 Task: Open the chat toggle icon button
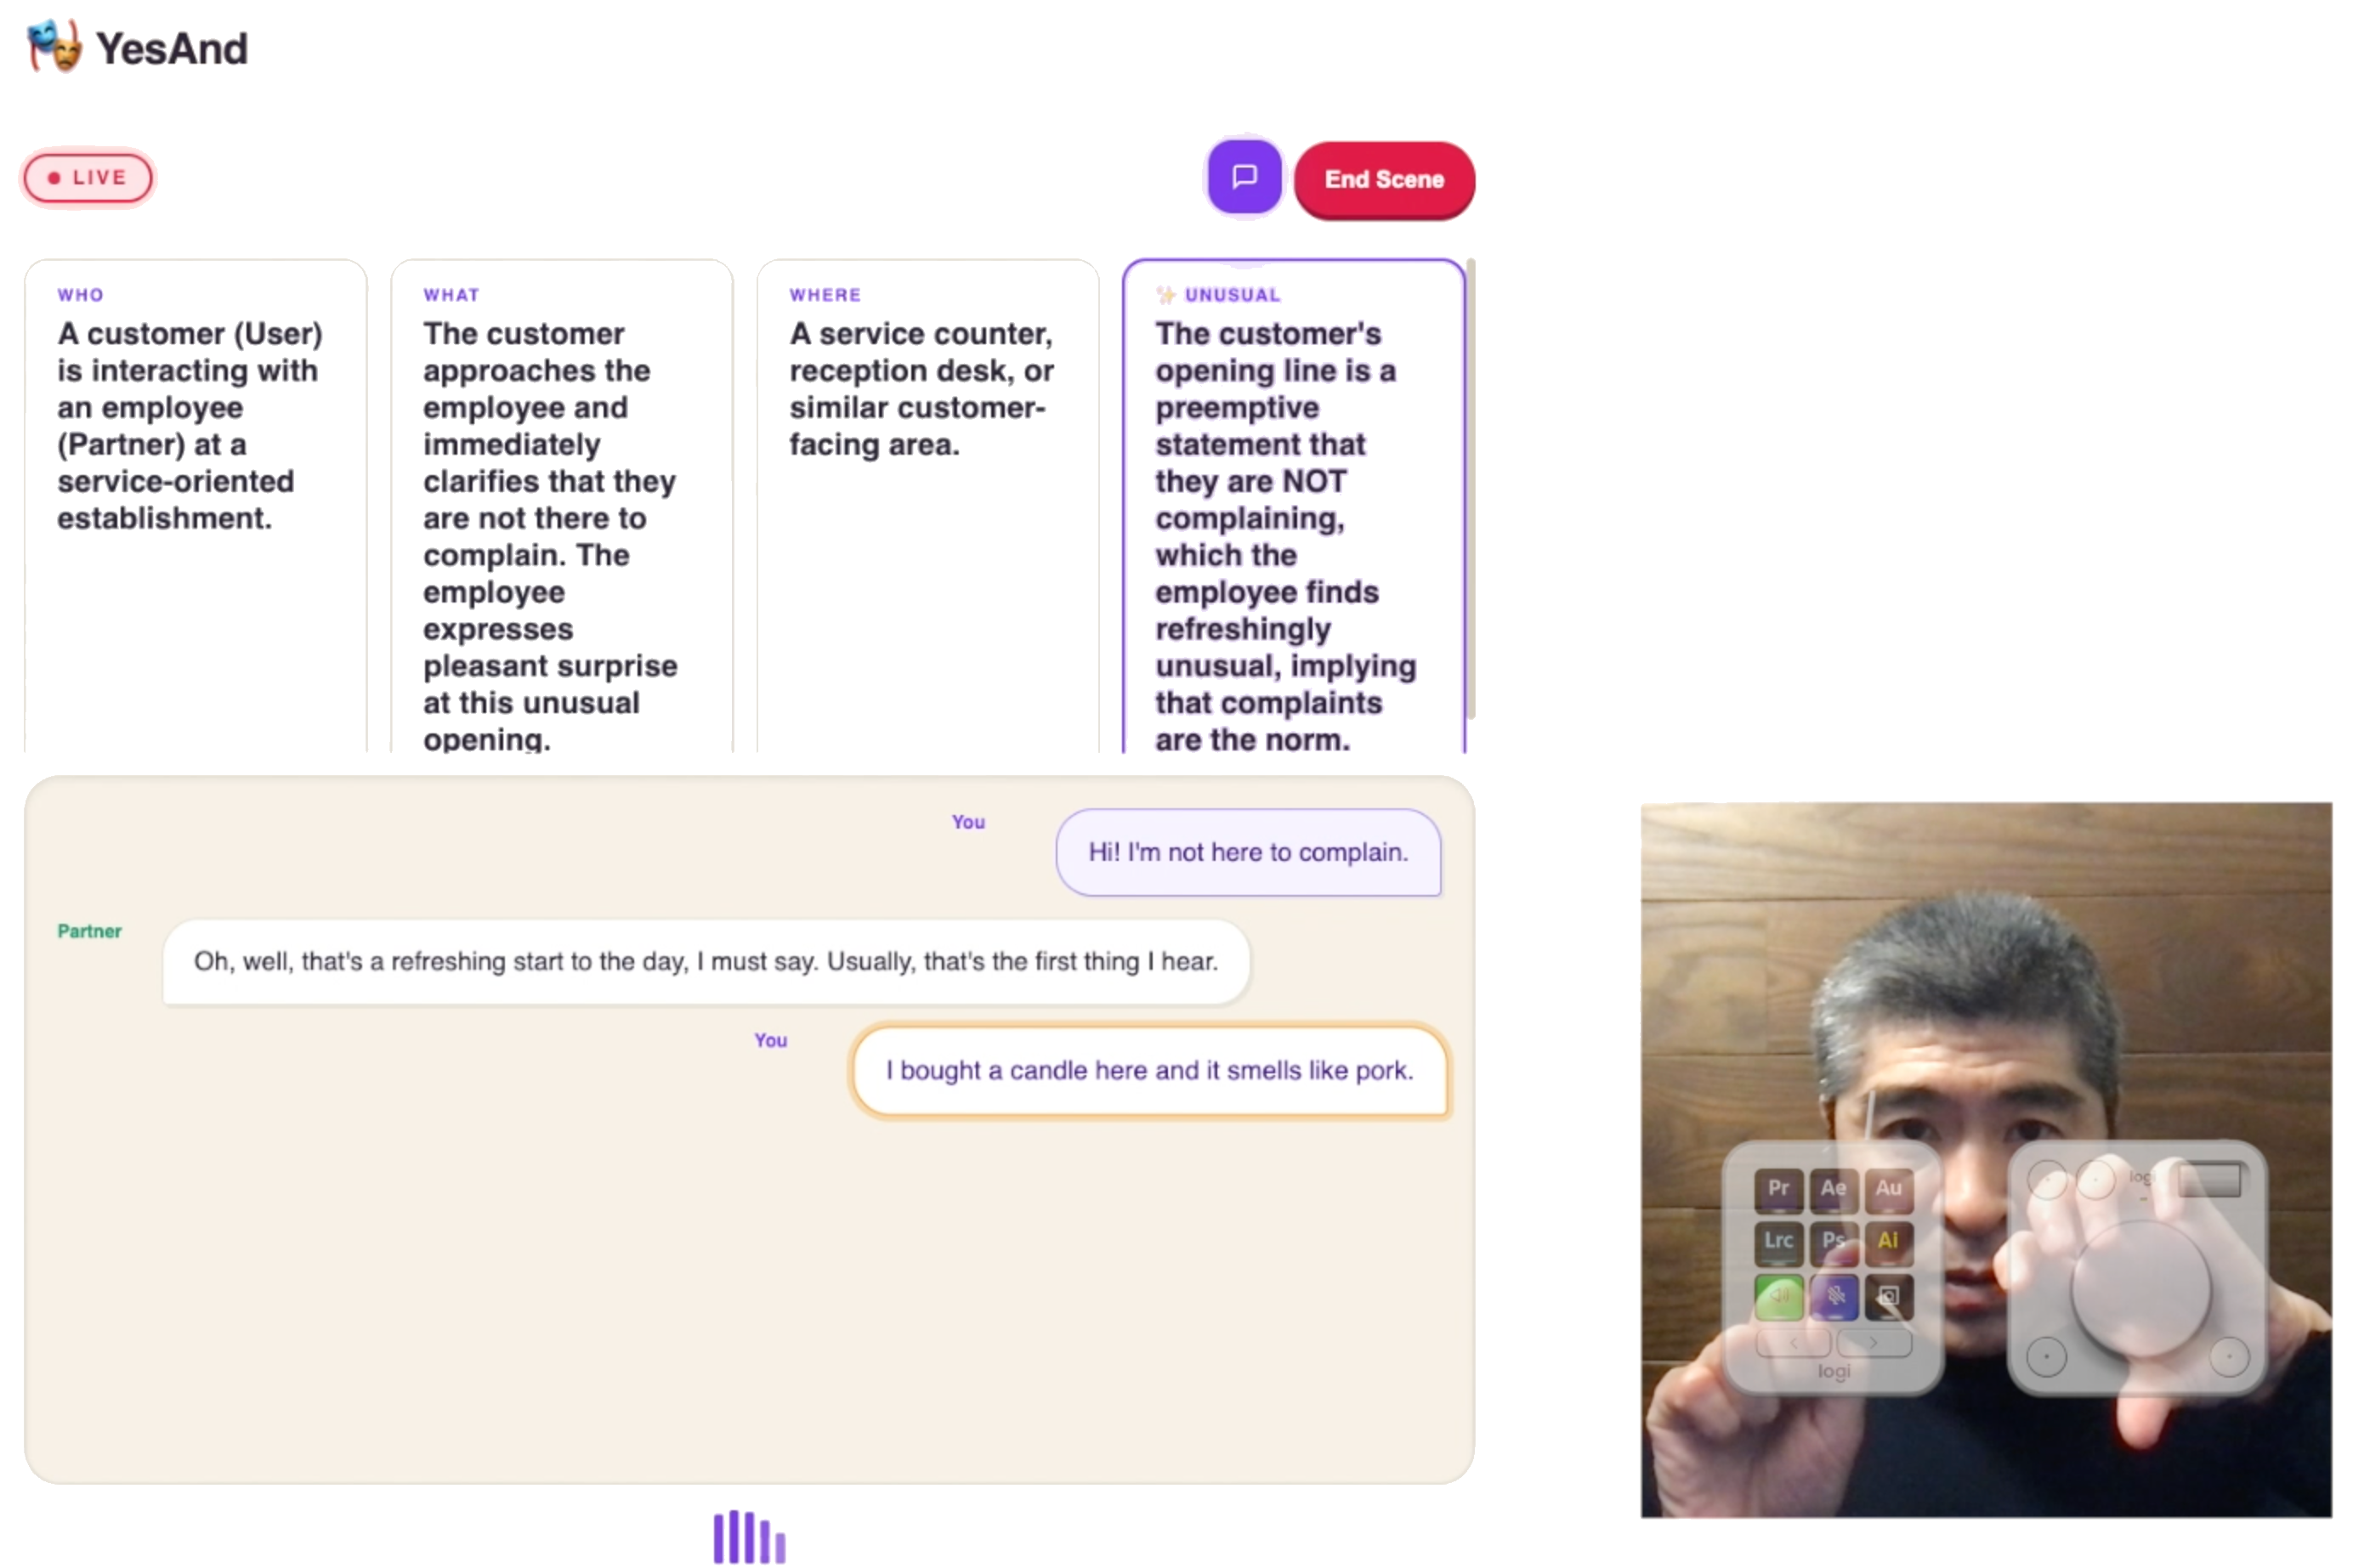tap(1243, 178)
